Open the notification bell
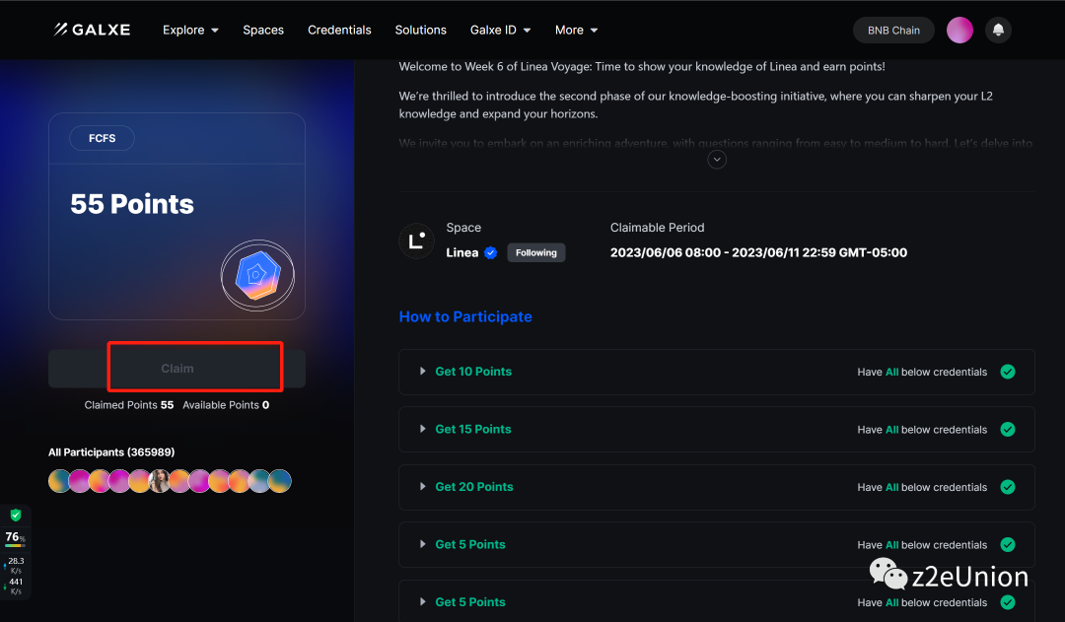 (998, 31)
